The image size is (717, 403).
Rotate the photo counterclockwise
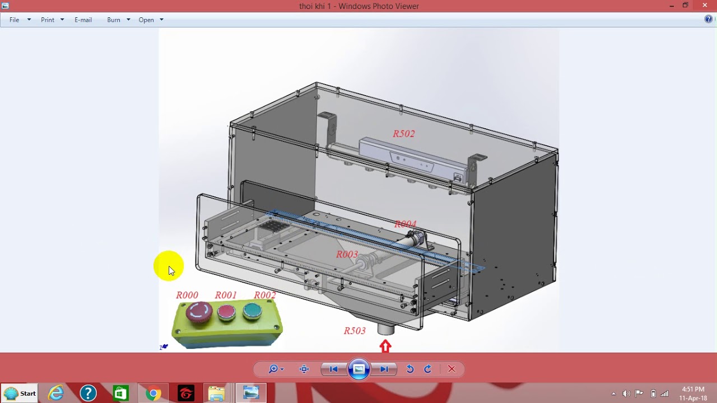pyautogui.click(x=410, y=369)
